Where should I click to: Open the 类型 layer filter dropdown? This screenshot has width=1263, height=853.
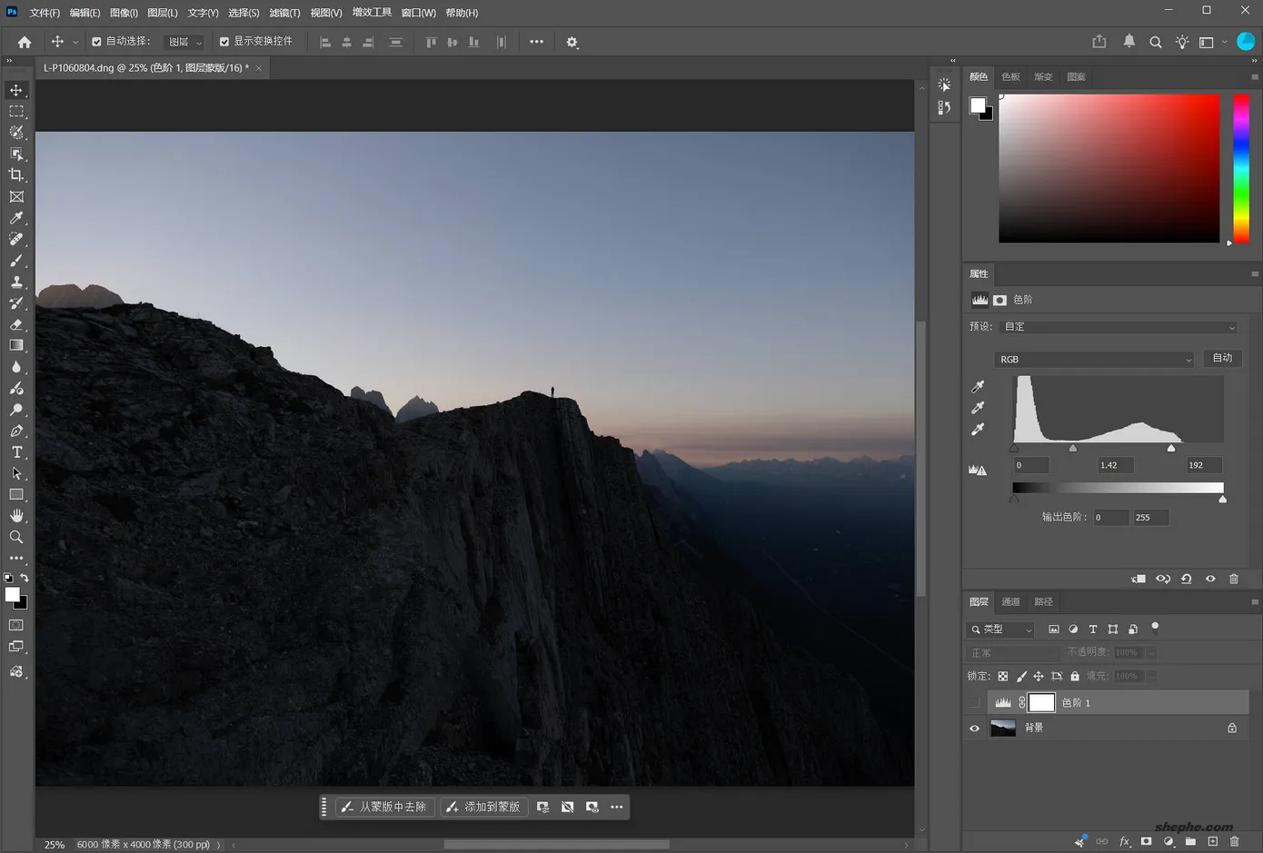[x=1001, y=629]
